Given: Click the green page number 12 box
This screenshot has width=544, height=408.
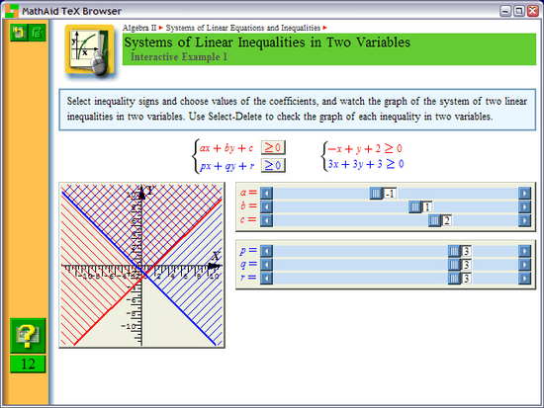Looking at the screenshot, I should point(28,364).
